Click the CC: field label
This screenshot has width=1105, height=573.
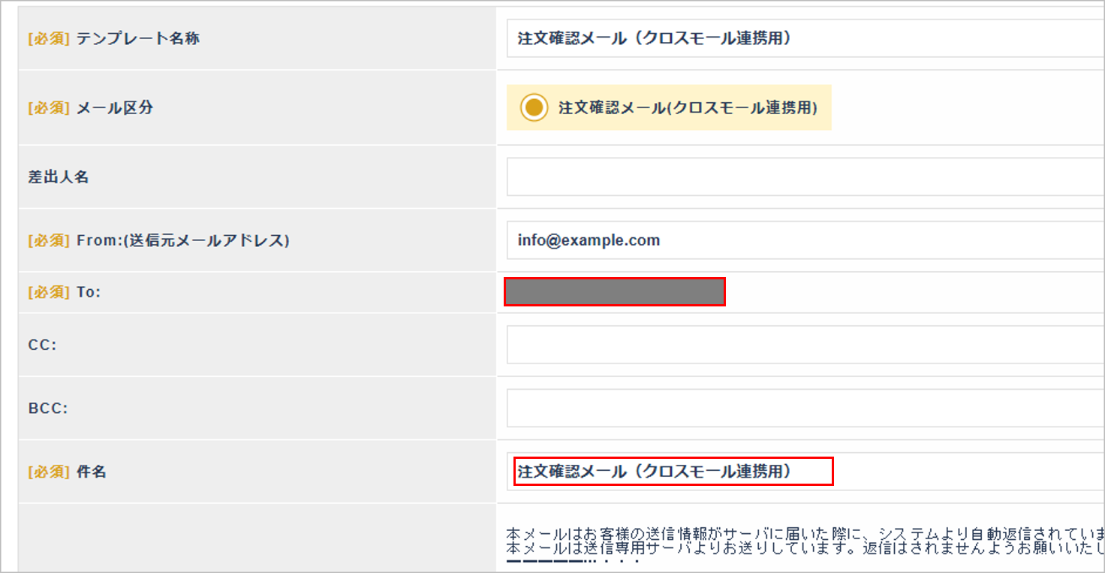[42, 345]
